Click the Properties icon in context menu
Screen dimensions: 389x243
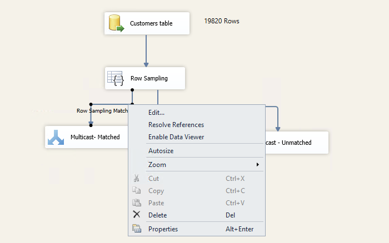[137, 229]
